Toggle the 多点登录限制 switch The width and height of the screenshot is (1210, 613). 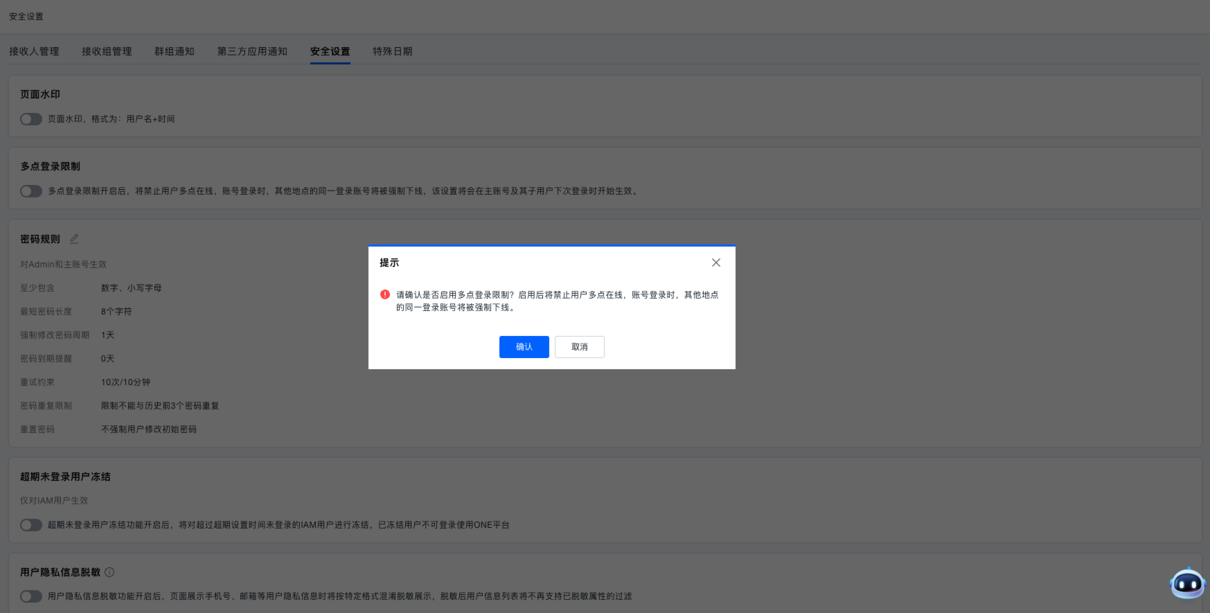tap(31, 191)
